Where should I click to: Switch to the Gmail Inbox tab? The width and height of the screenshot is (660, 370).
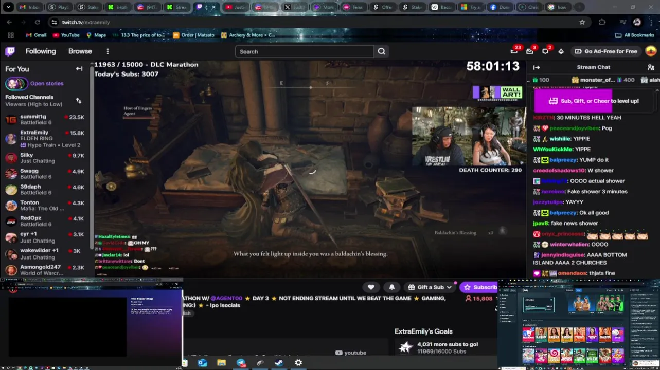[x=29, y=7]
